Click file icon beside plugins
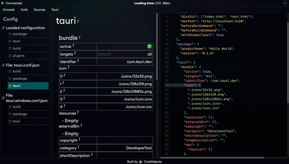The height and width of the screenshot is (164, 289). [10, 56]
